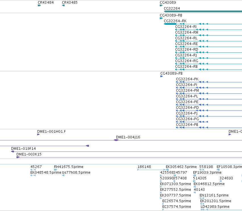This screenshot has height=211, width=242.
Task: Select the EN13161.5prime feature glyph
Action: pos(202,198)
